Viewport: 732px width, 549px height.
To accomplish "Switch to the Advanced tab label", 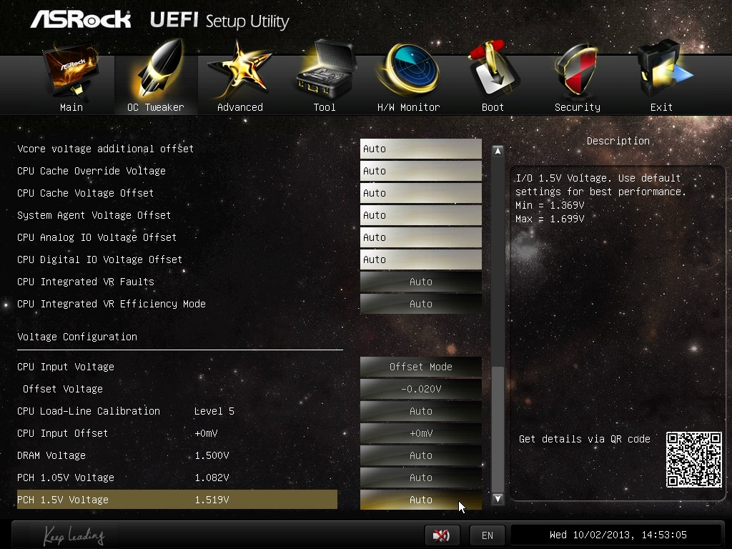I will [240, 107].
